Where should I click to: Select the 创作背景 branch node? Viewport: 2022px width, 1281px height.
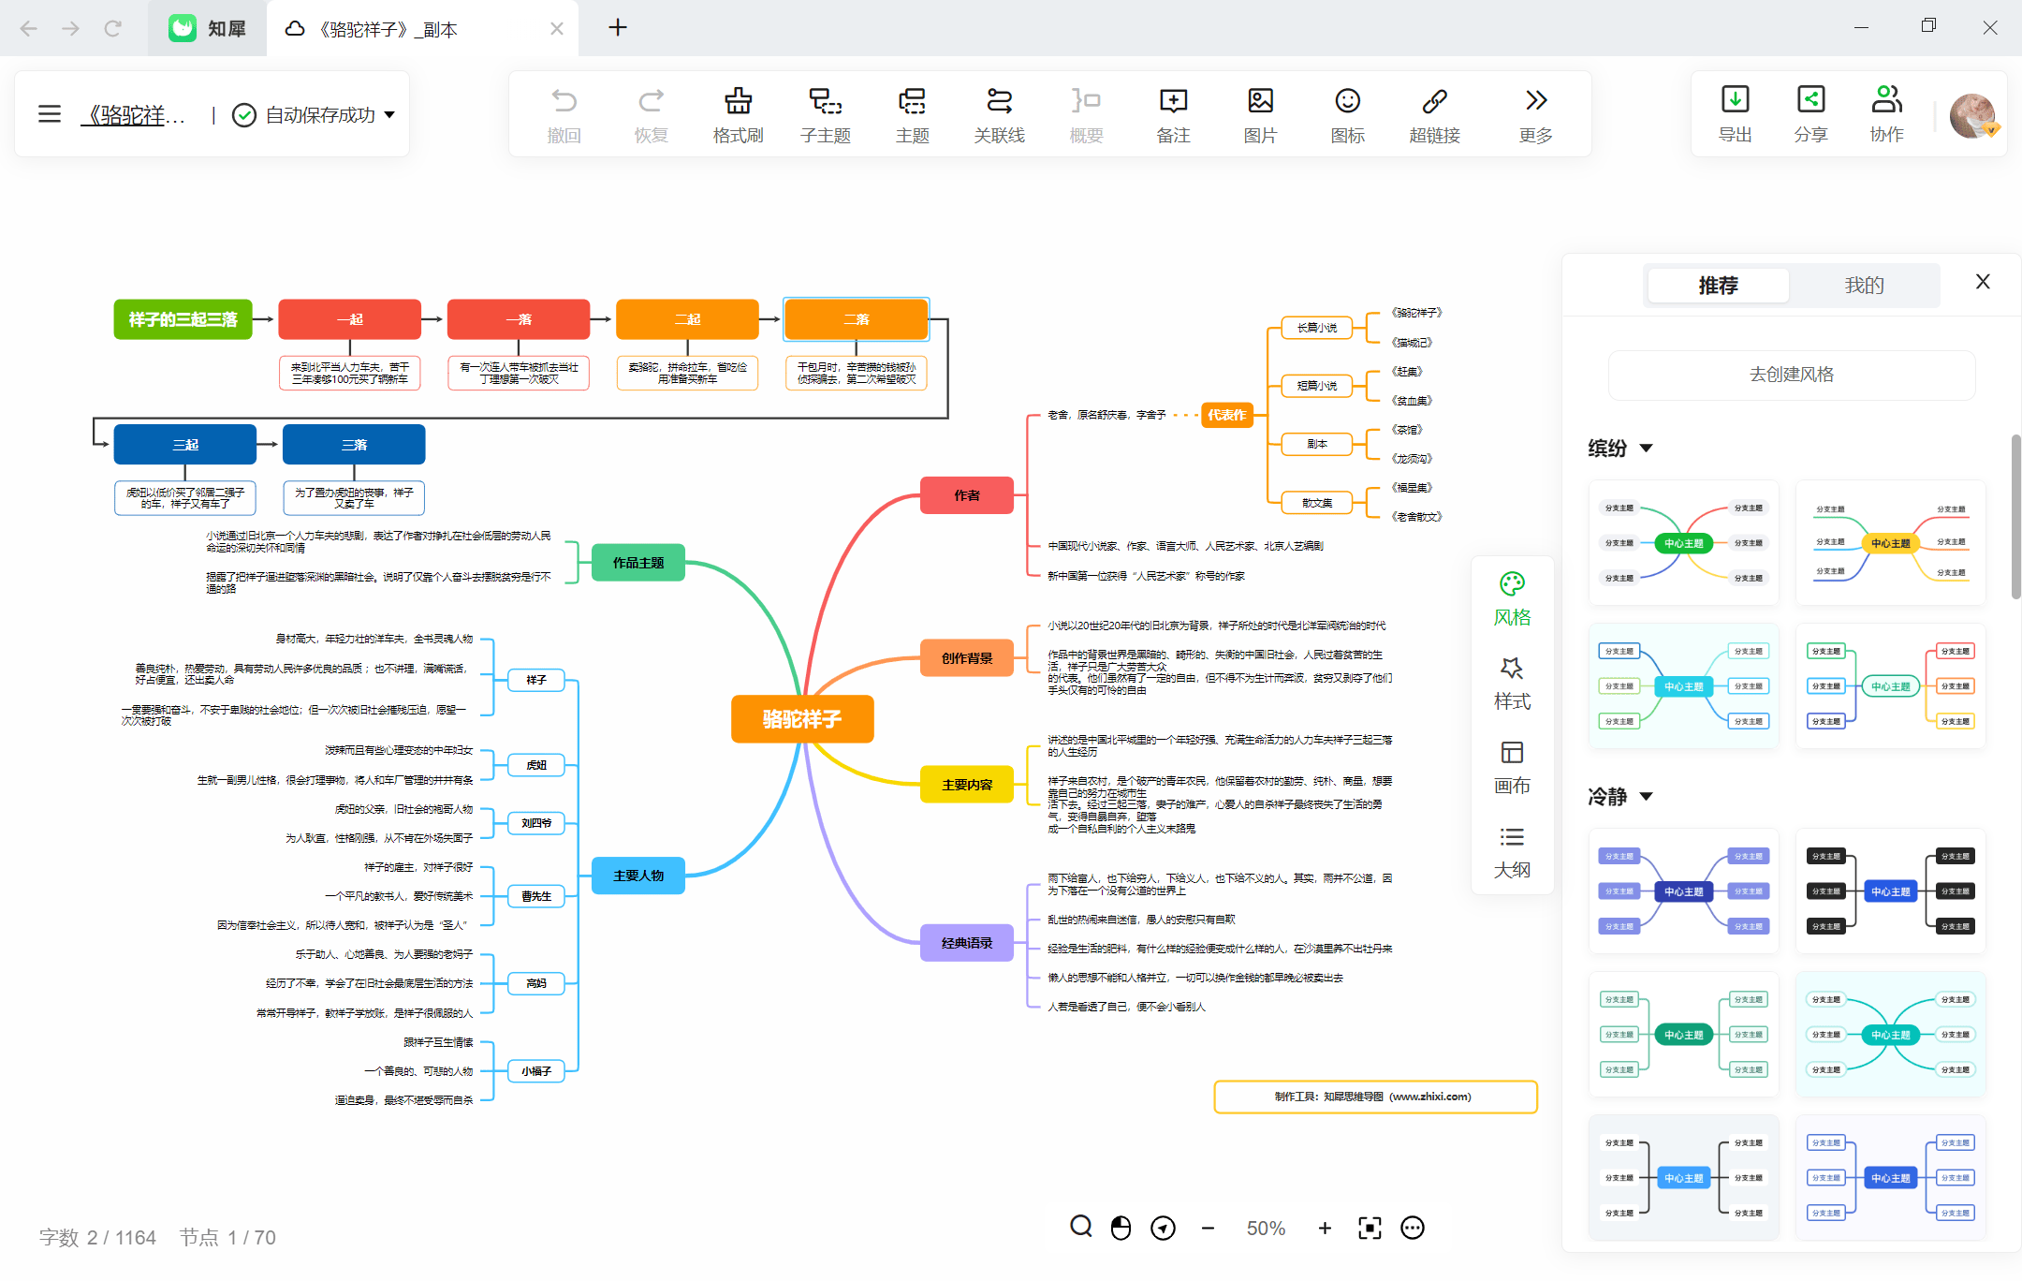click(967, 658)
